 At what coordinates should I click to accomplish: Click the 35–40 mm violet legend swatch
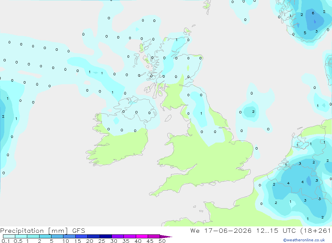point(129,236)
